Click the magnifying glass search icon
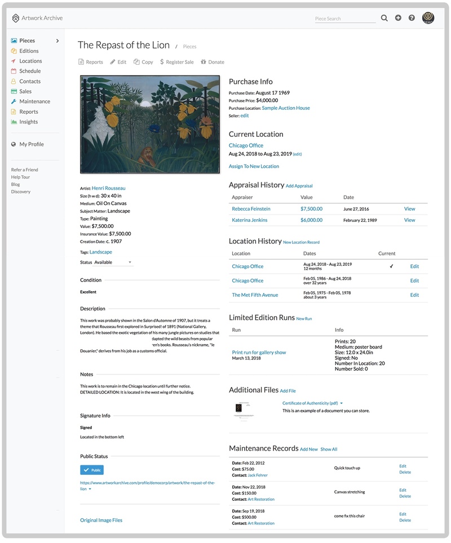451x543 pixels. (384, 17)
